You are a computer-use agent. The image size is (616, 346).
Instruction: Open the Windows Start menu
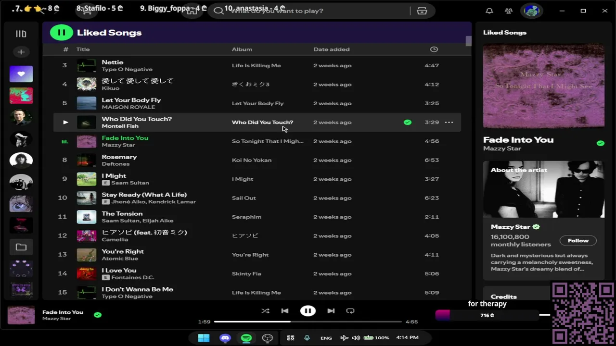[x=204, y=338]
